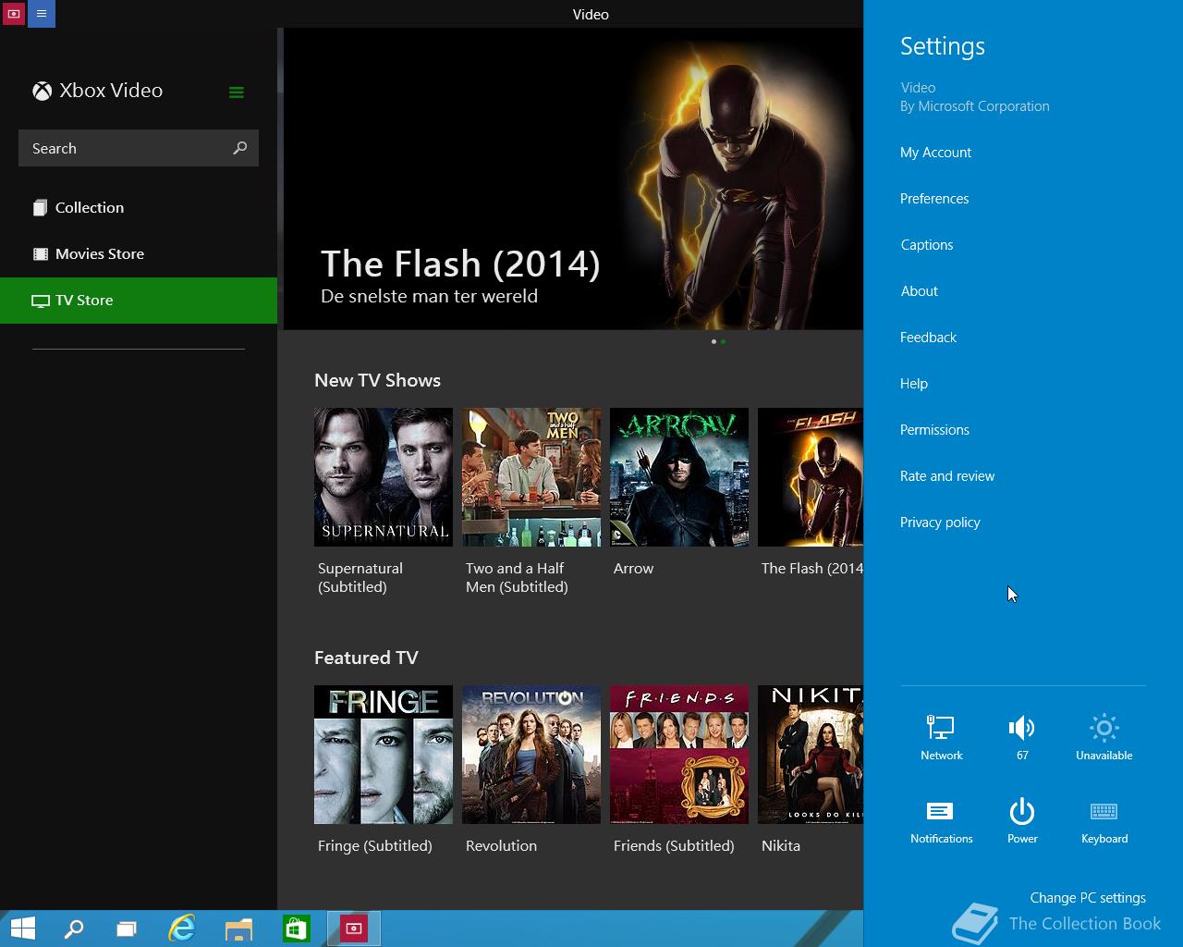
Task: Open Task View on the taskbar
Action: click(x=127, y=929)
